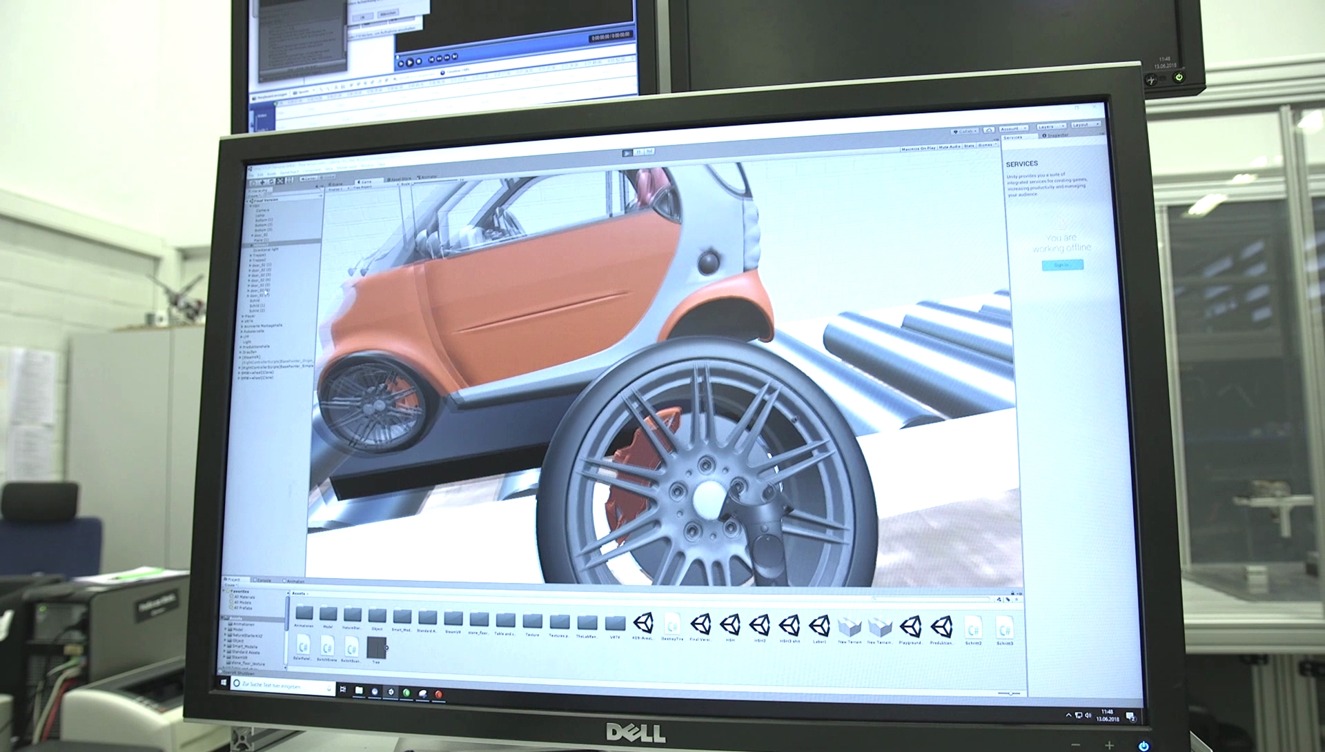Toggle Maximize On Play option
The height and width of the screenshot is (752, 1325).
[x=919, y=148]
